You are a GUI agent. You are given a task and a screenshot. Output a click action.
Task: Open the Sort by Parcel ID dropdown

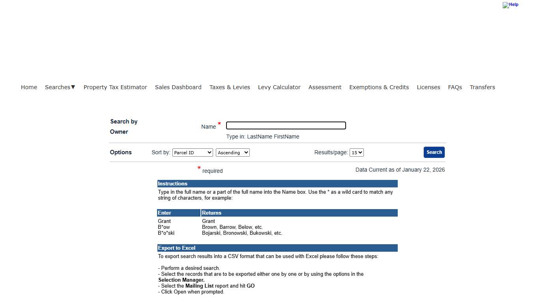pos(193,153)
